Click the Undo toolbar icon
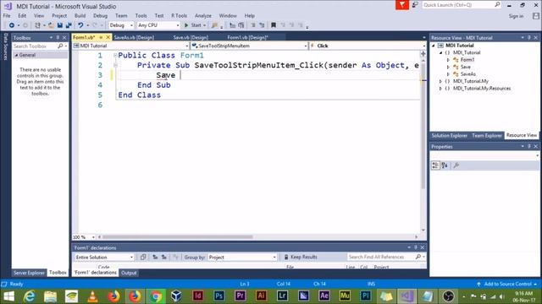This screenshot has width=542, height=304. pyautogui.click(x=80, y=25)
